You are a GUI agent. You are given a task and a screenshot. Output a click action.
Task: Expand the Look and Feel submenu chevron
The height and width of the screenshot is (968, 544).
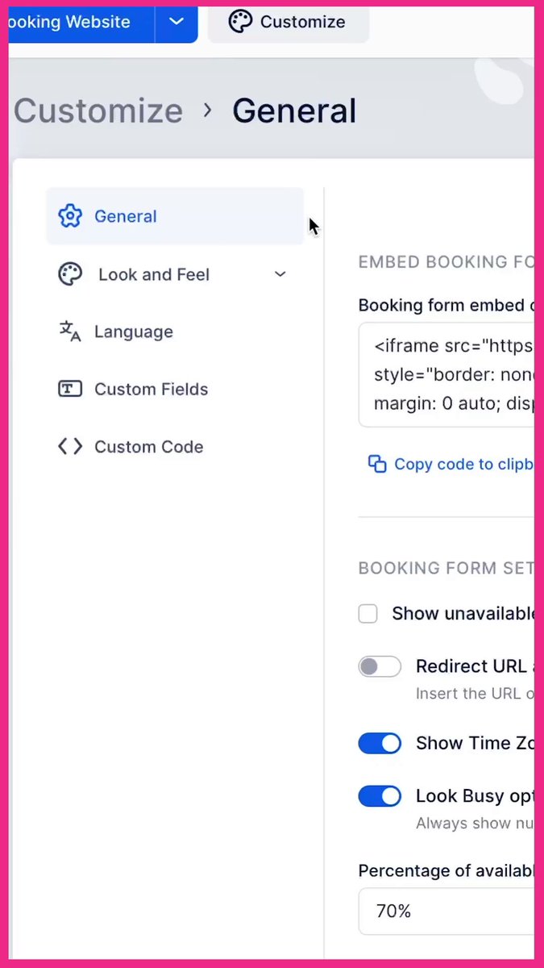click(280, 274)
